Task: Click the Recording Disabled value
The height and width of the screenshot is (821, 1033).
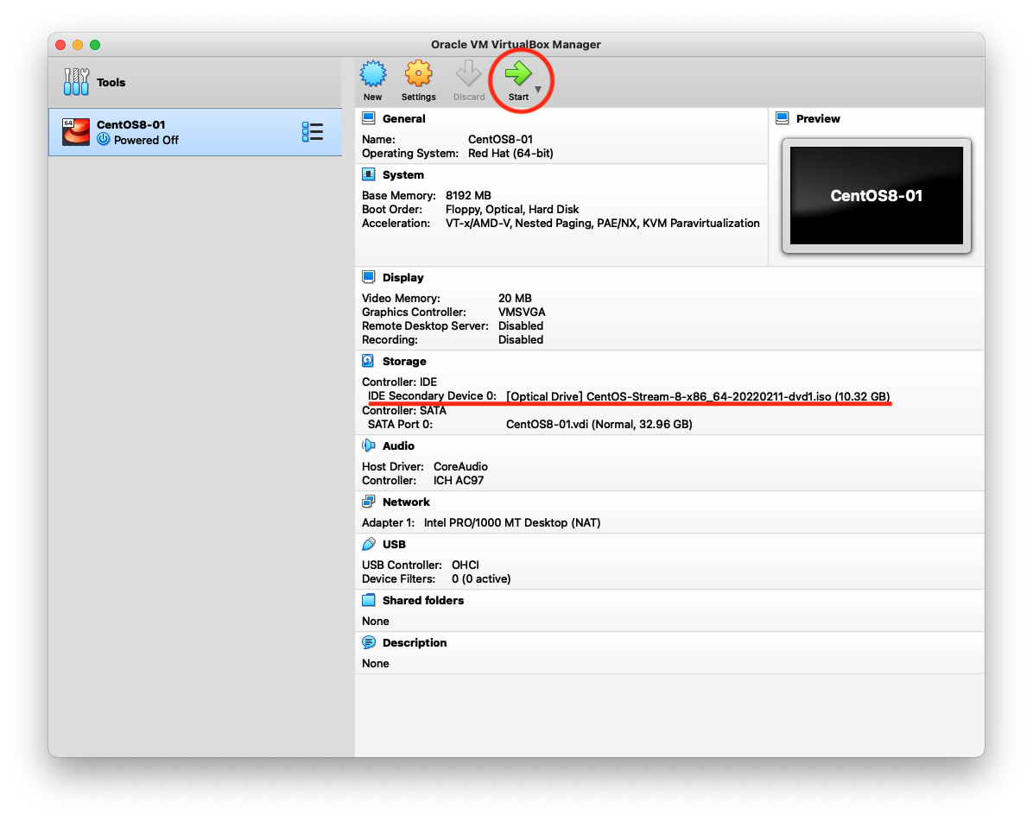Action: click(x=521, y=339)
